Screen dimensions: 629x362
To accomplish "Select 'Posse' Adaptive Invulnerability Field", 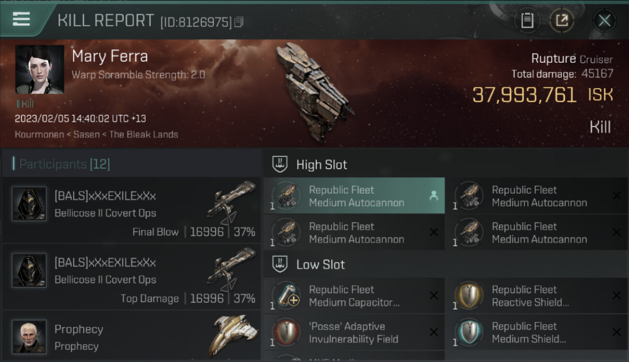I will click(x=354, y=333).
